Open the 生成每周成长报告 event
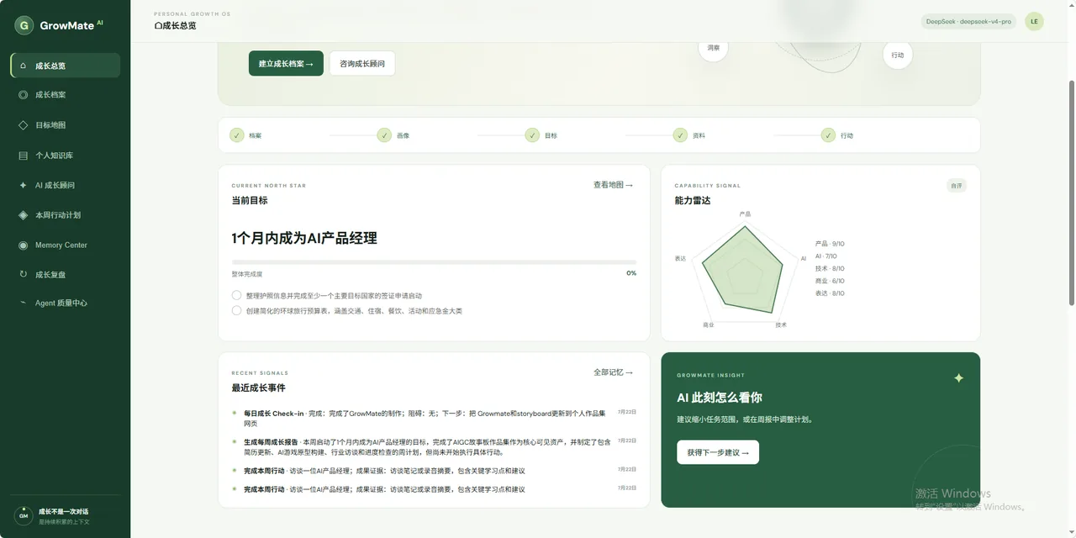This screenshot has height=538, width=1076. point(435,447)
